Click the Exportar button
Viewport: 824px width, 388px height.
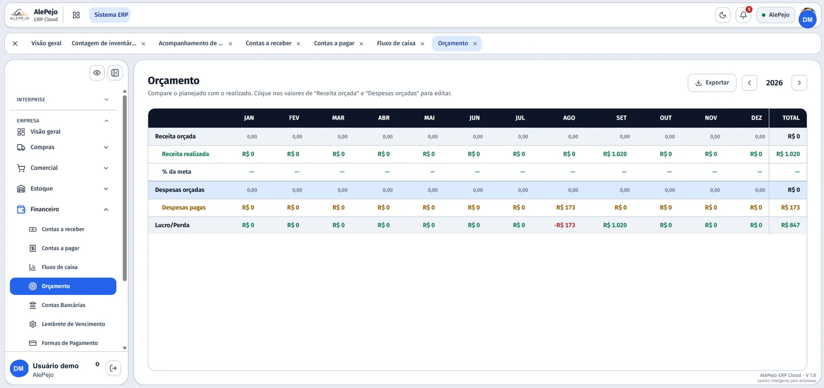click(712, 82)
